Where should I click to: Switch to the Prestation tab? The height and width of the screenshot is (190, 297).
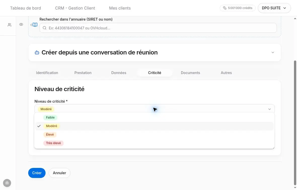click(83, 73)
